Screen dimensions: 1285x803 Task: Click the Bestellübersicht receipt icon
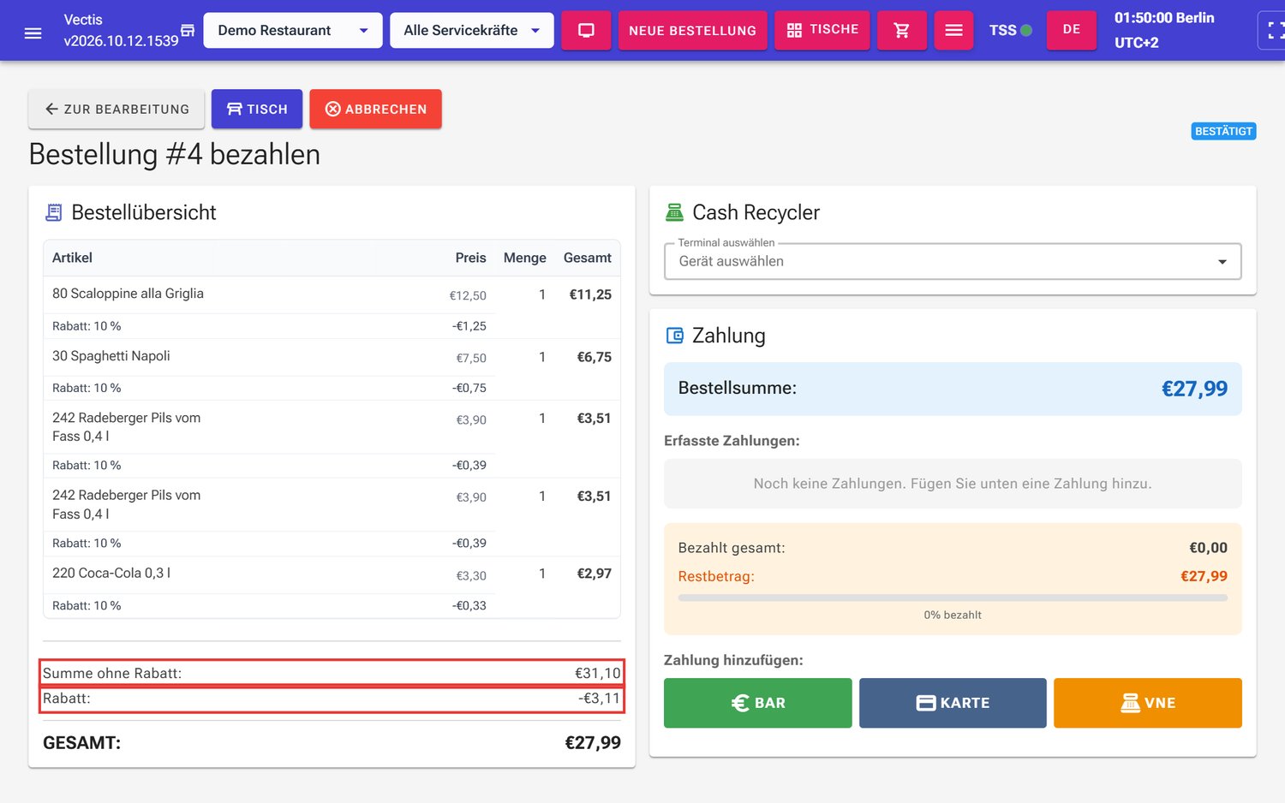coord(54,212)
